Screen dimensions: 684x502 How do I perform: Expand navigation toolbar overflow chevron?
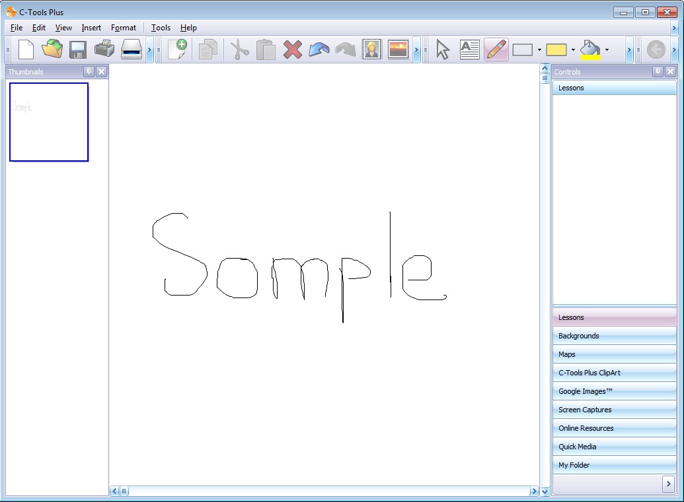coord(674,50)
